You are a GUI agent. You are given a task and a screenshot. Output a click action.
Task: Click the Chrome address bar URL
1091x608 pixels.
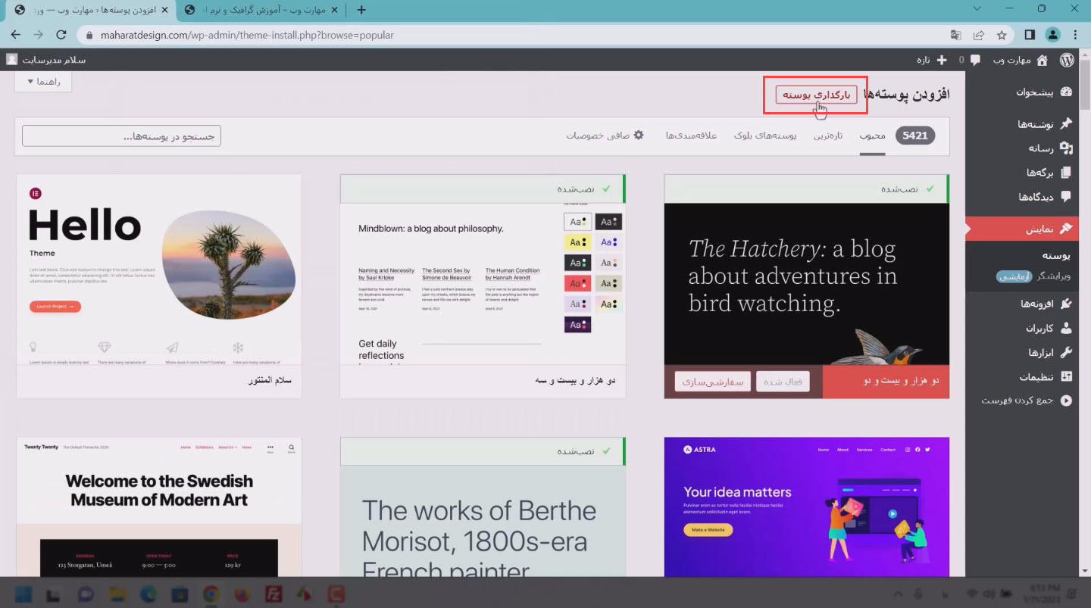point(247,35)
